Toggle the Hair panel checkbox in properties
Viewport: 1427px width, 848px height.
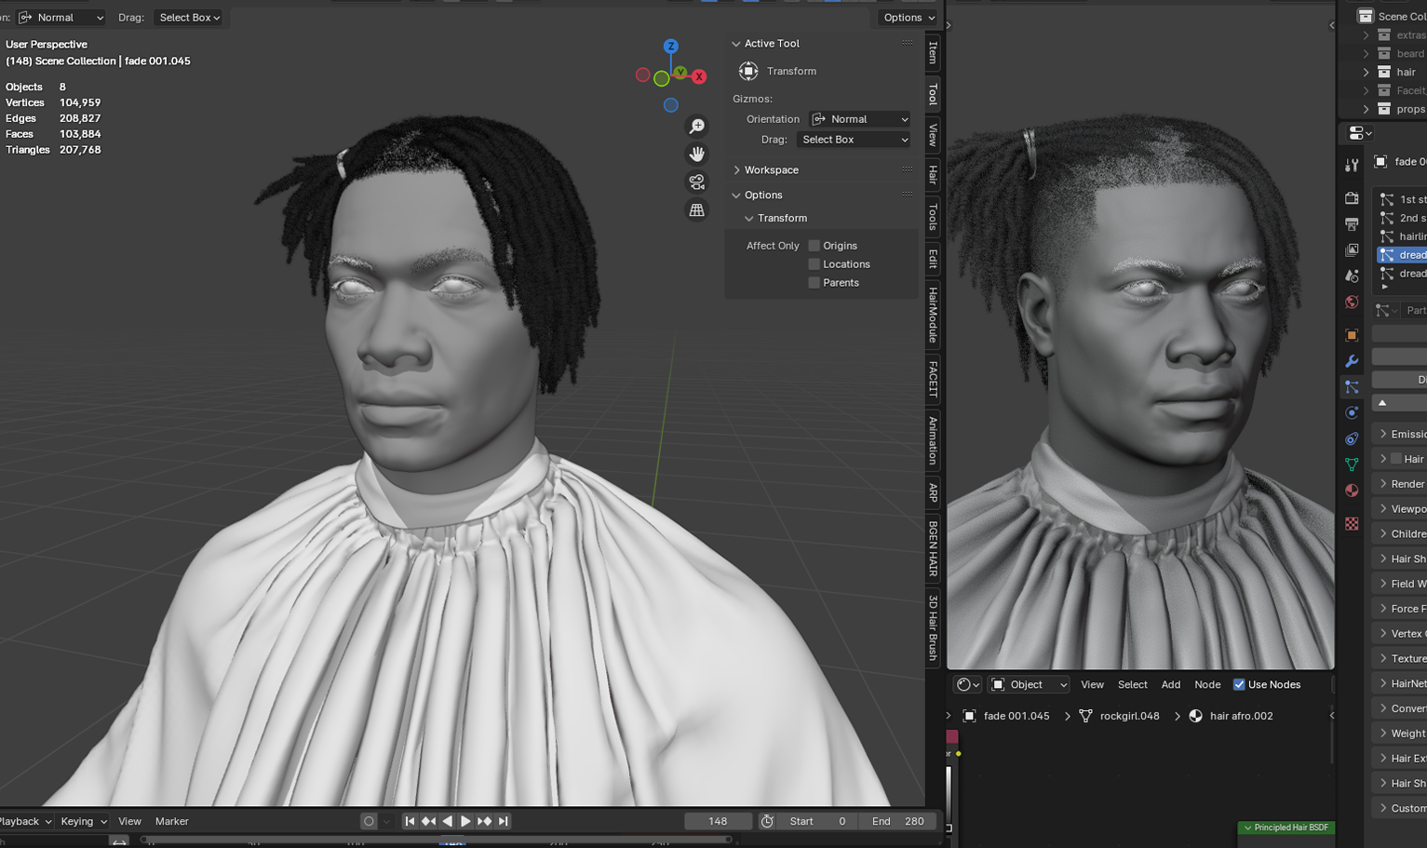[1396, 459]
